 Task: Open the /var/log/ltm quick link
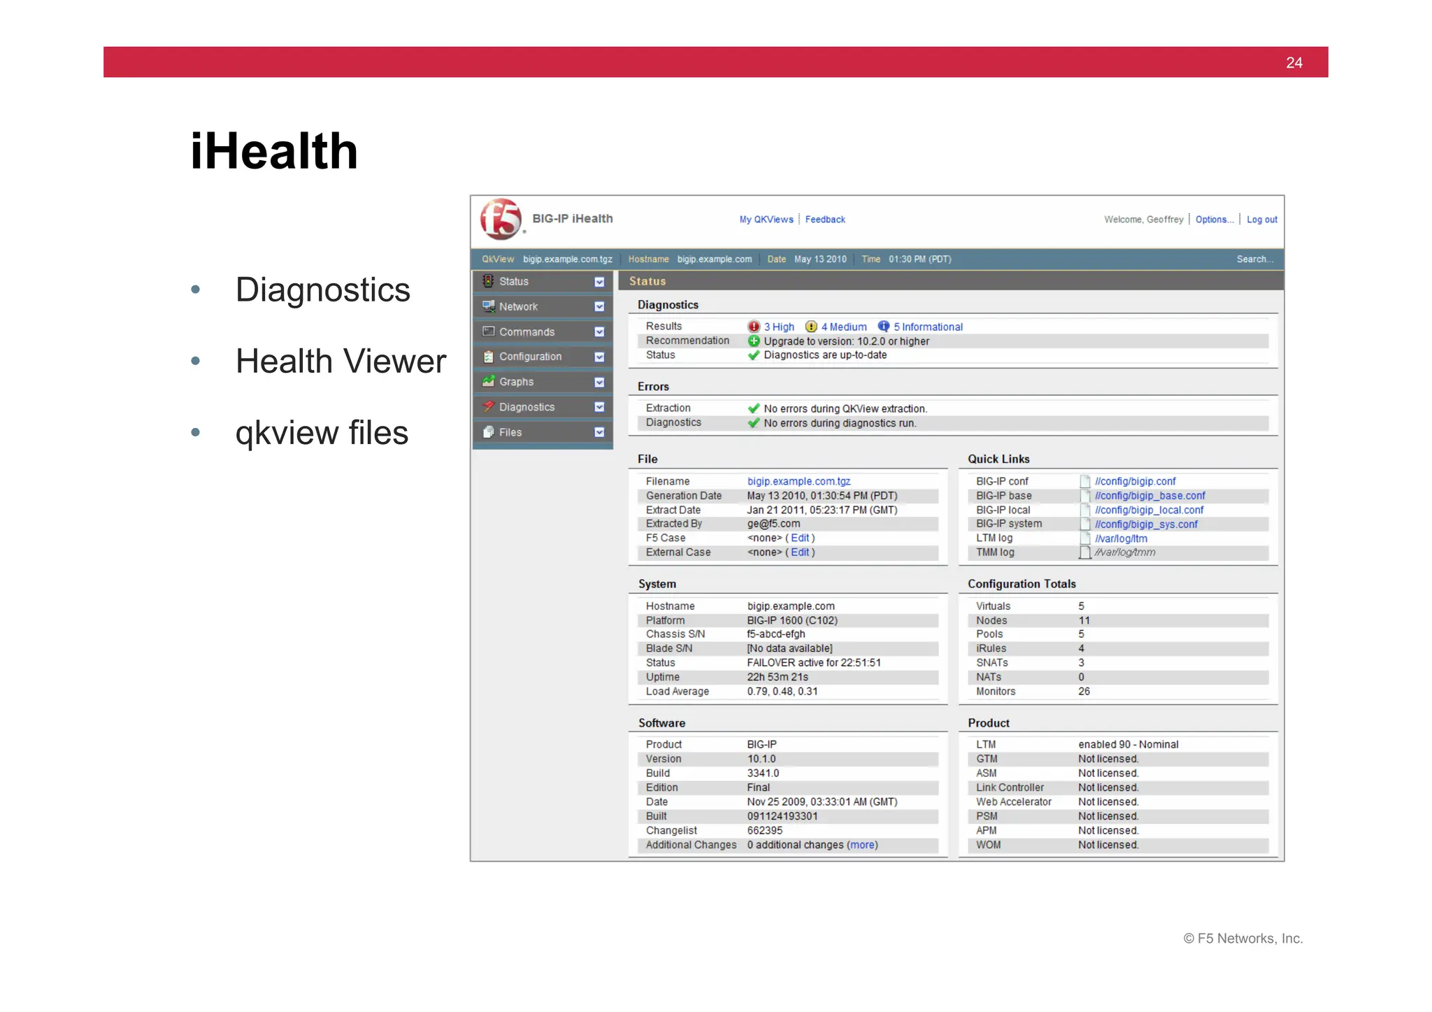[x=1121, y=539]
